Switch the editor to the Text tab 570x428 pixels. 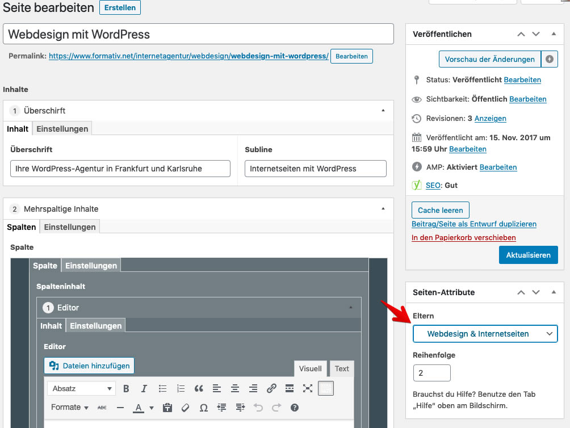coord(341,368)
